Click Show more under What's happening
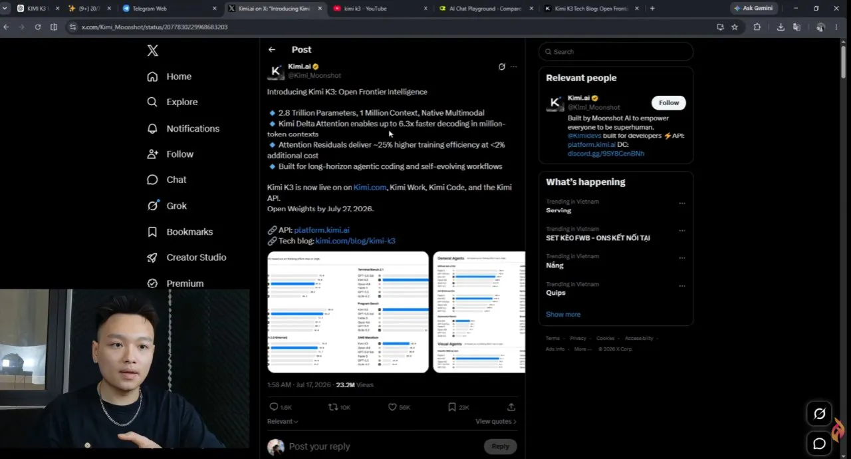This screenshot has width=851, height=459. [x=563, y=314]
